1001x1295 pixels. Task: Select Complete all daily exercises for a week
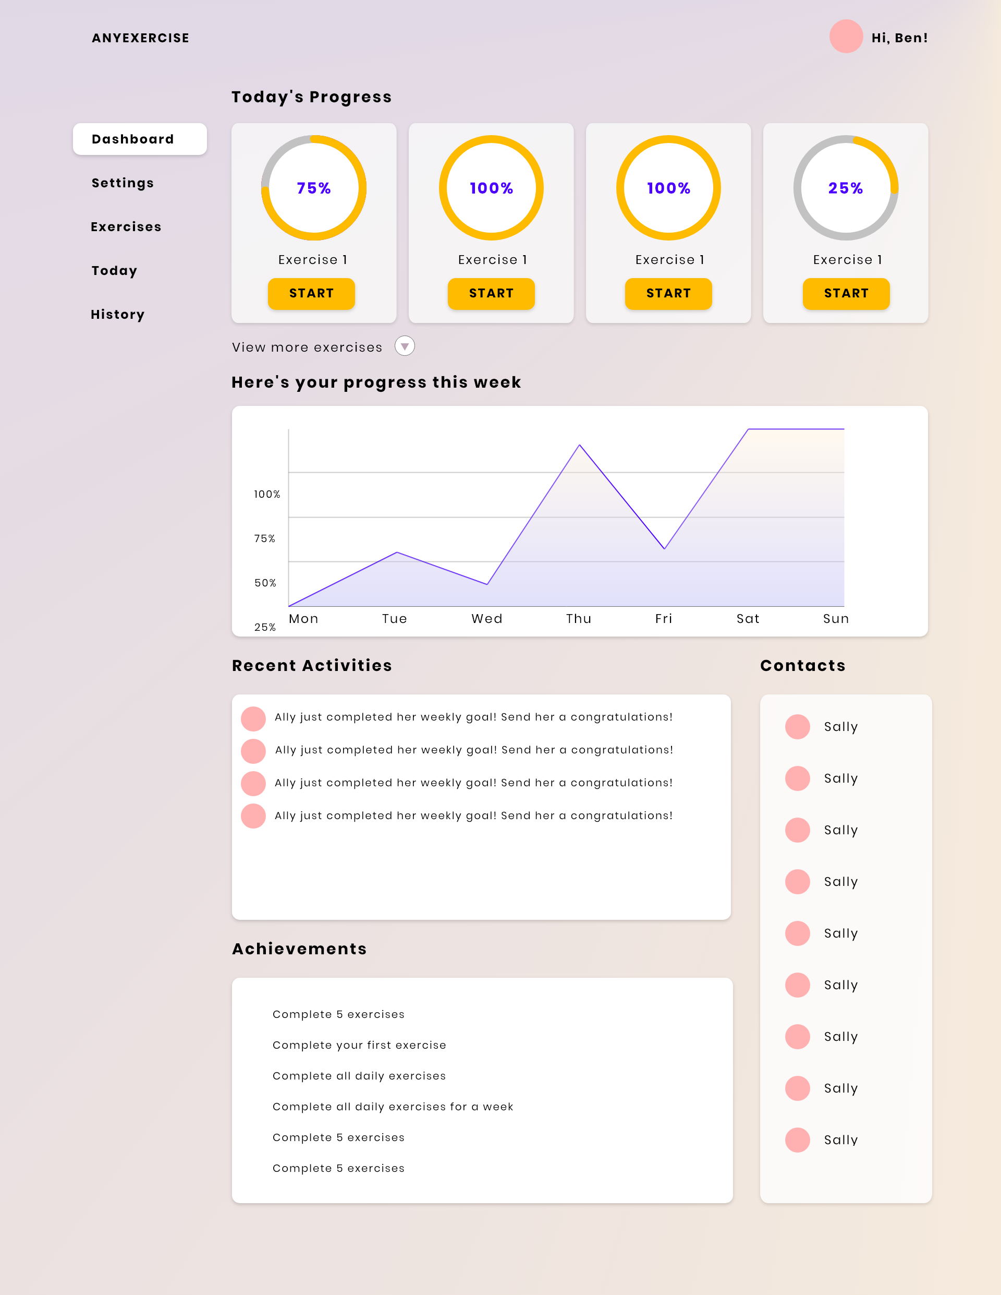coord(393,1107)
